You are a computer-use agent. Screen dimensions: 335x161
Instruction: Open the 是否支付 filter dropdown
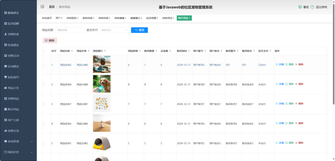pos(114,30)
